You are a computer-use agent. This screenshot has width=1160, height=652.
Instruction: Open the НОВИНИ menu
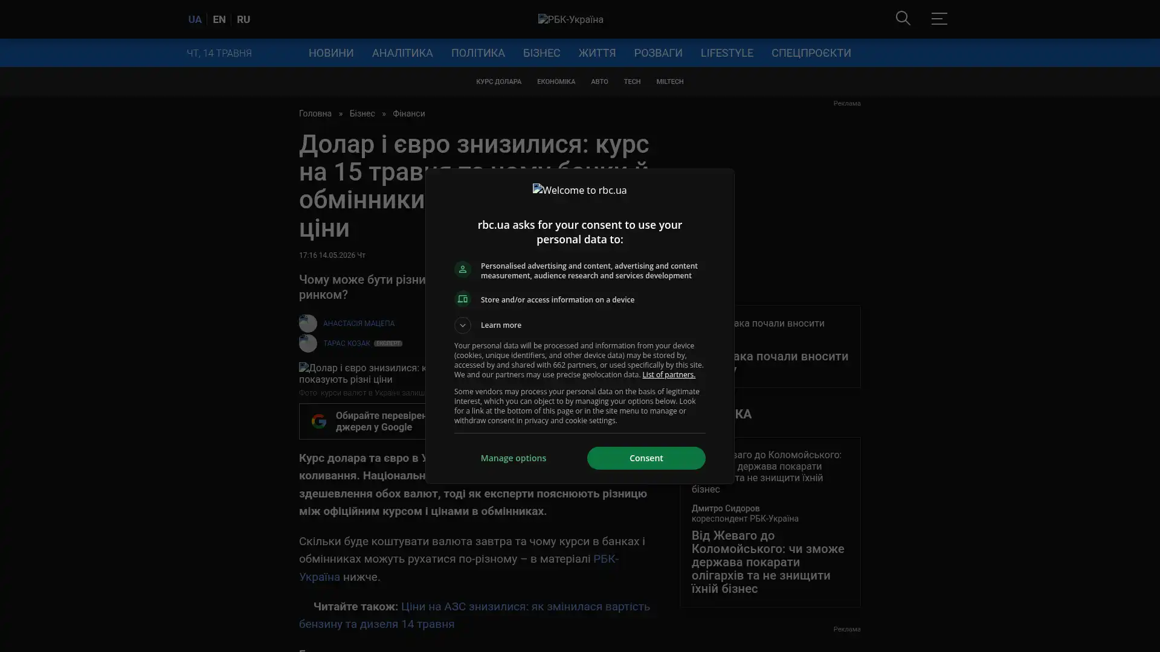(x=331, y=53)
